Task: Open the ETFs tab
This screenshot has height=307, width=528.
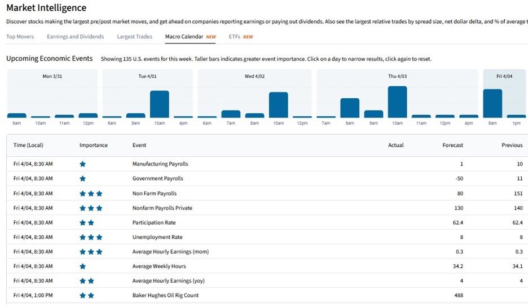Action: 241,36
